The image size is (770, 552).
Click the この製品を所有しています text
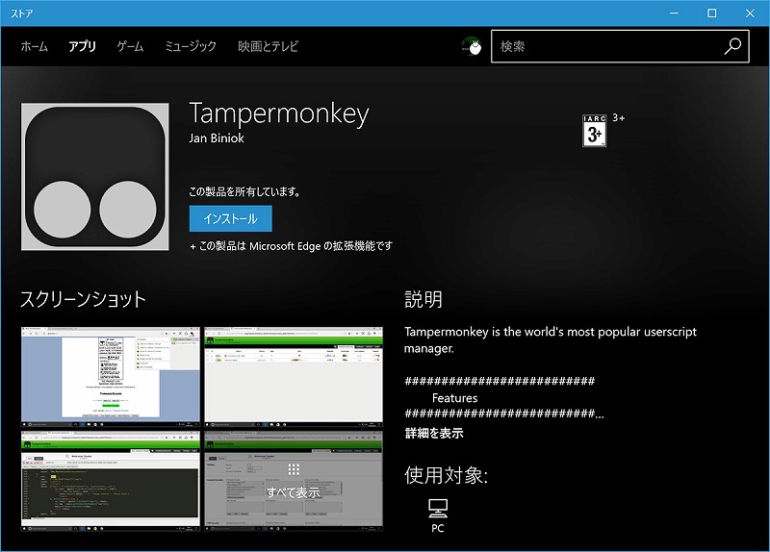[244, 191]
